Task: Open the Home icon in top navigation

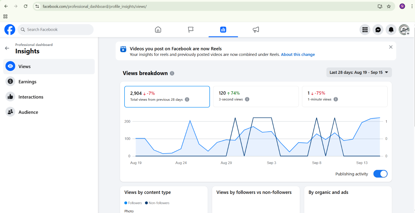Action: pyautogui.click(x=158, y=30)
